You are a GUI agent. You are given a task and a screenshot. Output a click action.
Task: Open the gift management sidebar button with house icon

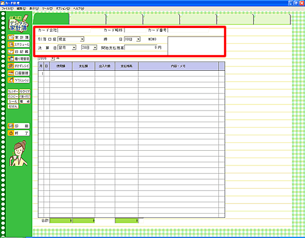18,59
